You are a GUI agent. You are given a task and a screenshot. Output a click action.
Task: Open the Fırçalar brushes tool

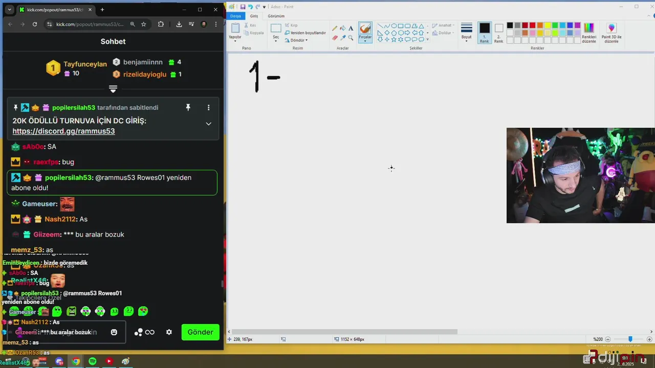365,32
